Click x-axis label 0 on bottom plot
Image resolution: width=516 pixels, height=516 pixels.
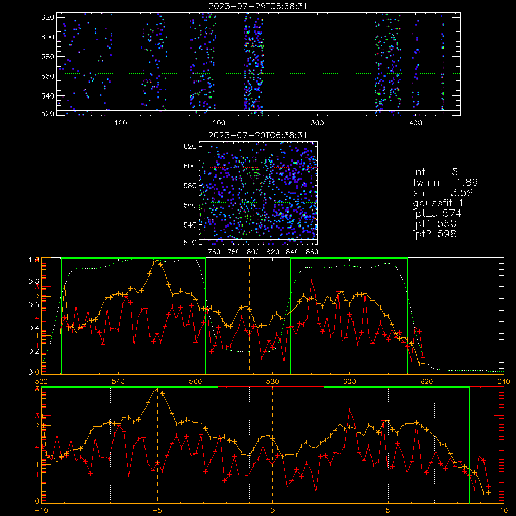coord(272,510)
